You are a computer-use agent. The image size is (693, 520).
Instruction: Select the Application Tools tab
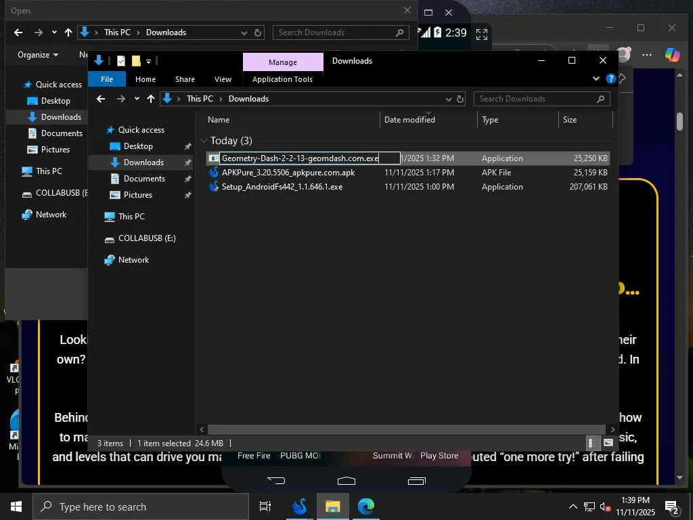[282, 79]
